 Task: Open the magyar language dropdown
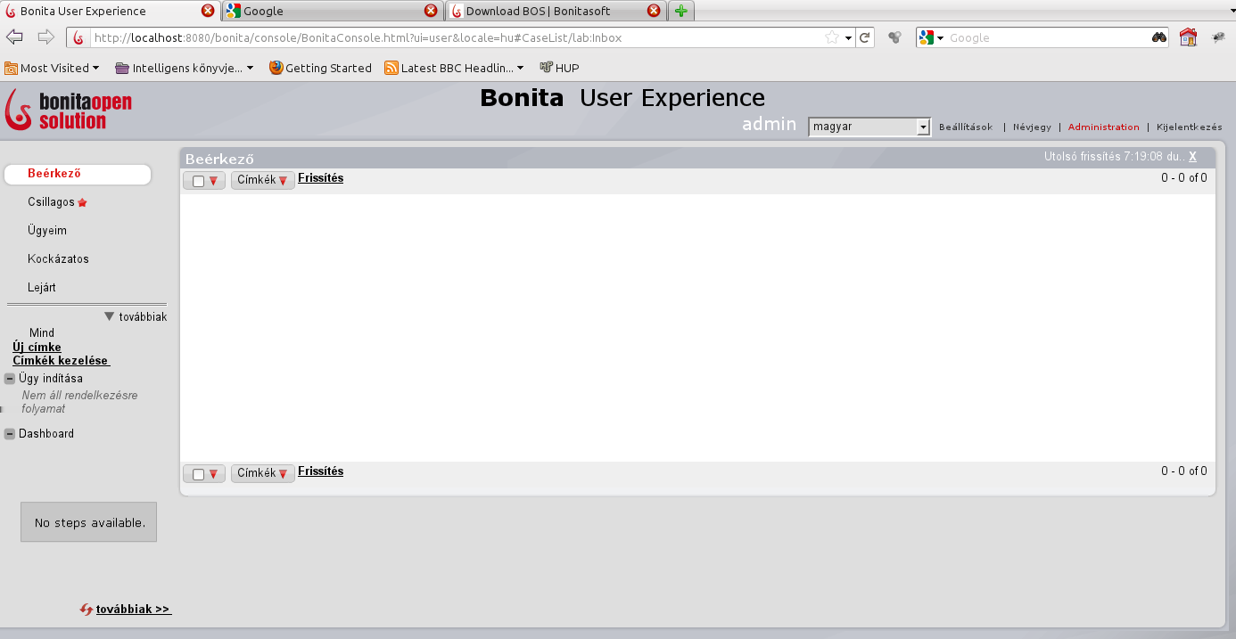[869, 127]
